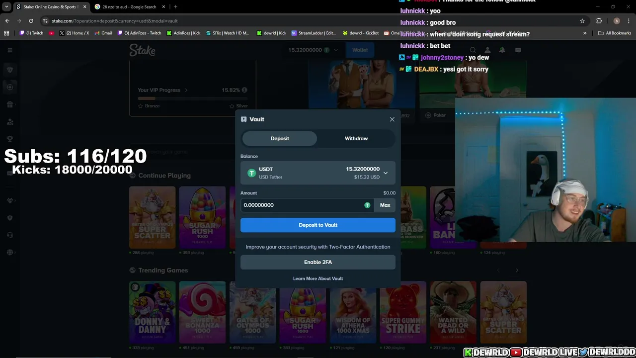Click the Stake logo

tap(142, 50)
